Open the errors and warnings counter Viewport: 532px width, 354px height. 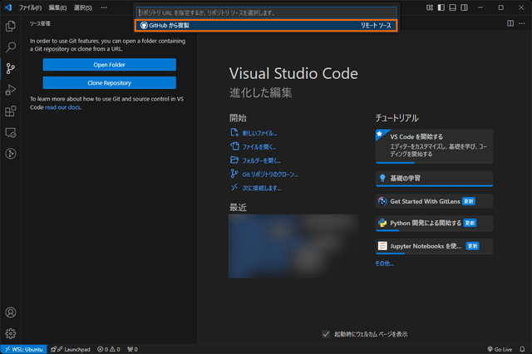109,349
